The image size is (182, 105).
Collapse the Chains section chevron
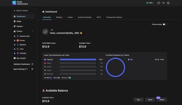point(33,31)
